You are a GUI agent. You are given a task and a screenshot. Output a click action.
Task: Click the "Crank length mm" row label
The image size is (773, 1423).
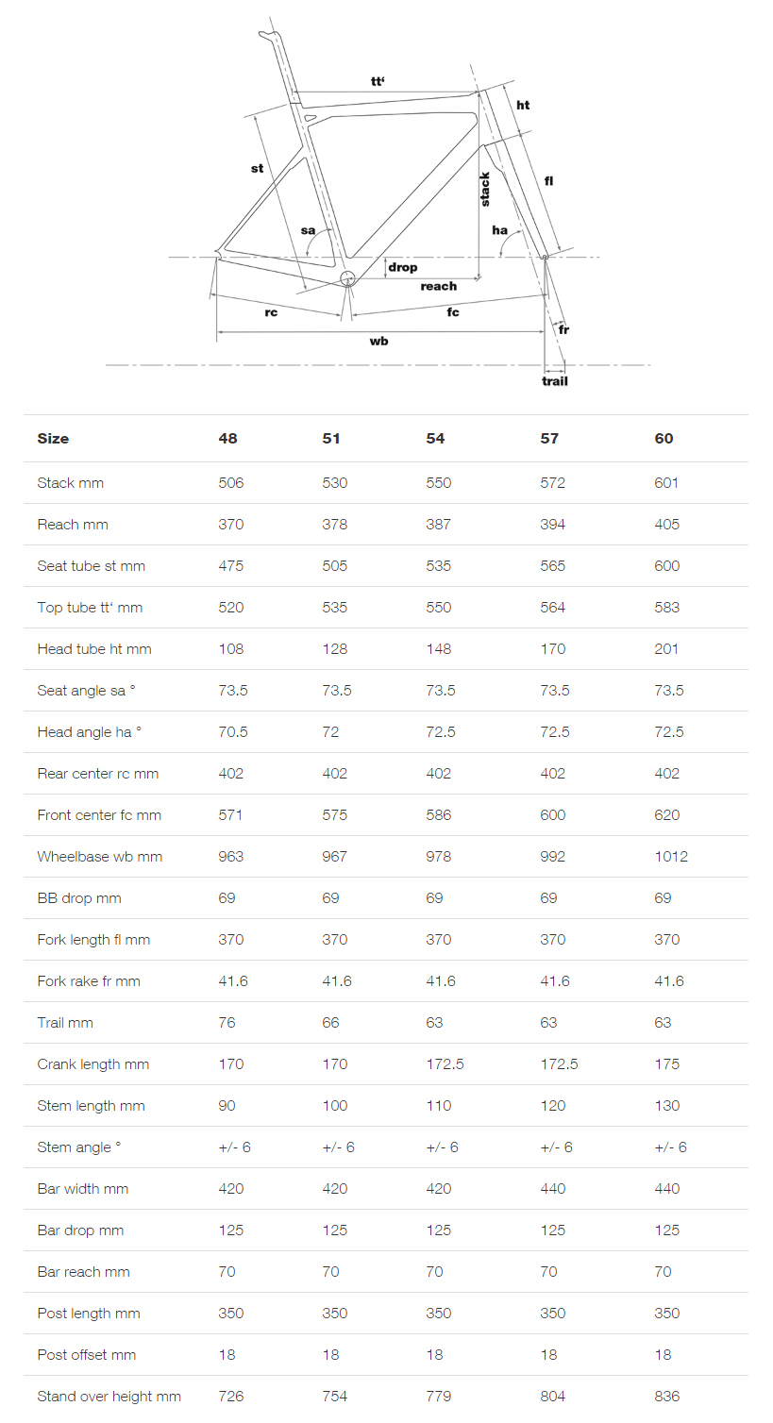click(93, 1064)
